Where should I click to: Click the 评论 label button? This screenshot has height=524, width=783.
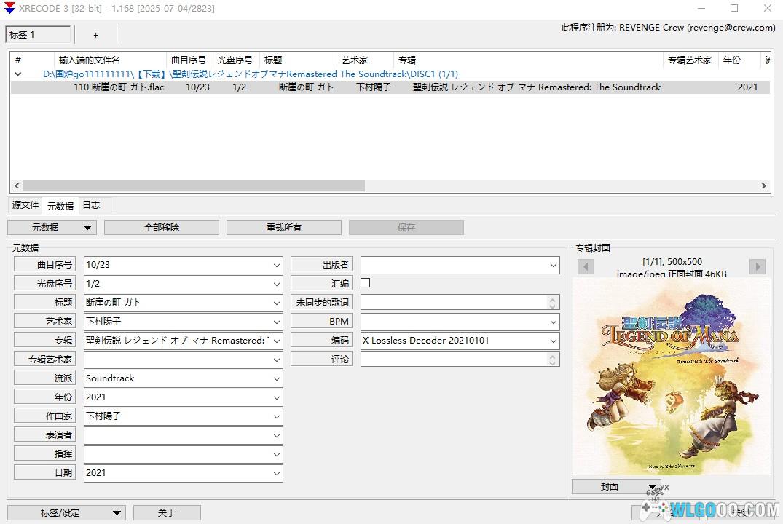[322, 360]
